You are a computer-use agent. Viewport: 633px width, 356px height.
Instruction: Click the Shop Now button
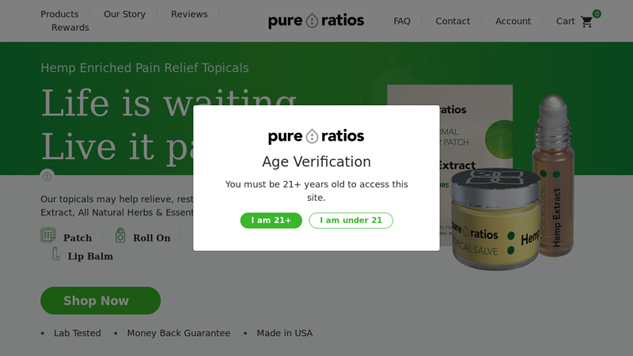[x=100, y=301]
